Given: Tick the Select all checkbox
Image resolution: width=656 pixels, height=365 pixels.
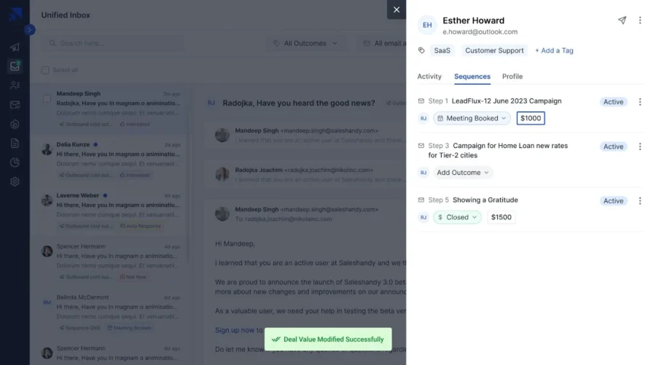Looking at the screenshot, I should pyautogui.click(x=45, y=70).
